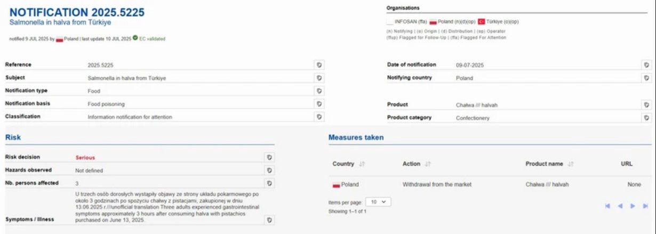Click copy icon next to Notifying country

point(646,78)
